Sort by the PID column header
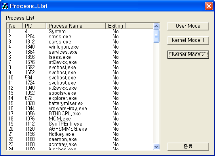This screenshot has width=215, height=156. pyautogui.click(x=34, y=26)
